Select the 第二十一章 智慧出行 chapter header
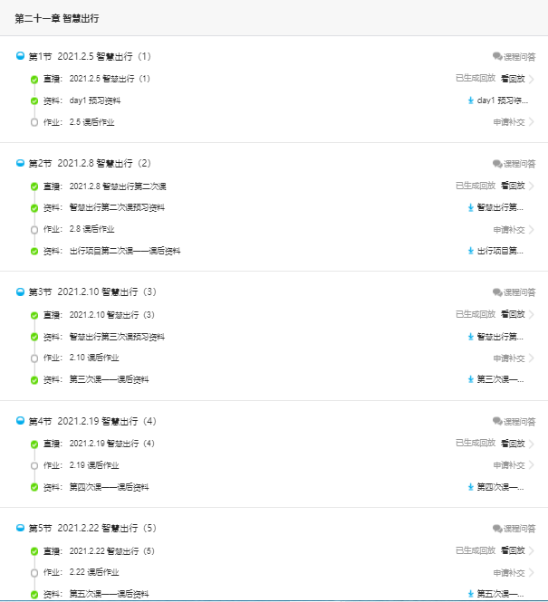The image size is (548, 602). click(57, 18)
